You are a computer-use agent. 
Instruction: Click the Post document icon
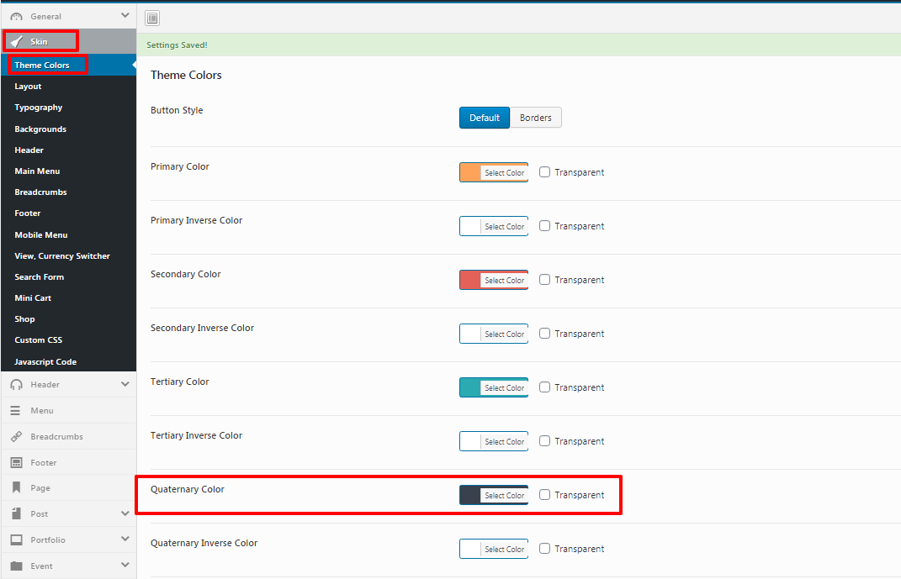pyautogui.click(x=17, y=513)
